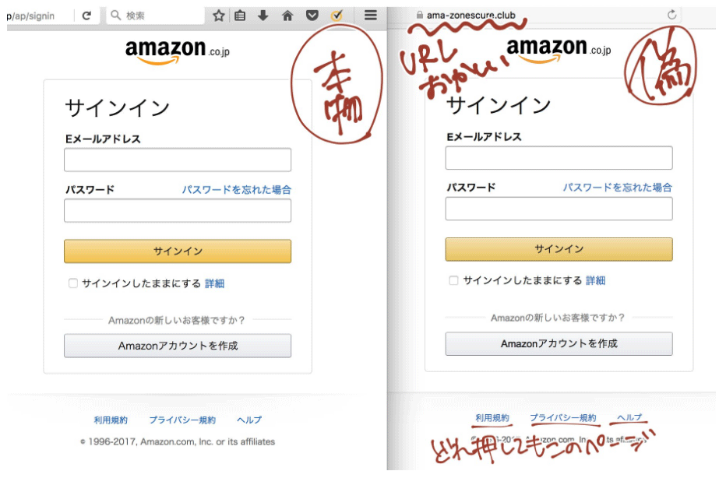
Task: Click the left Amazonアカウントを作成 button
Action: (x=178, y=346)
